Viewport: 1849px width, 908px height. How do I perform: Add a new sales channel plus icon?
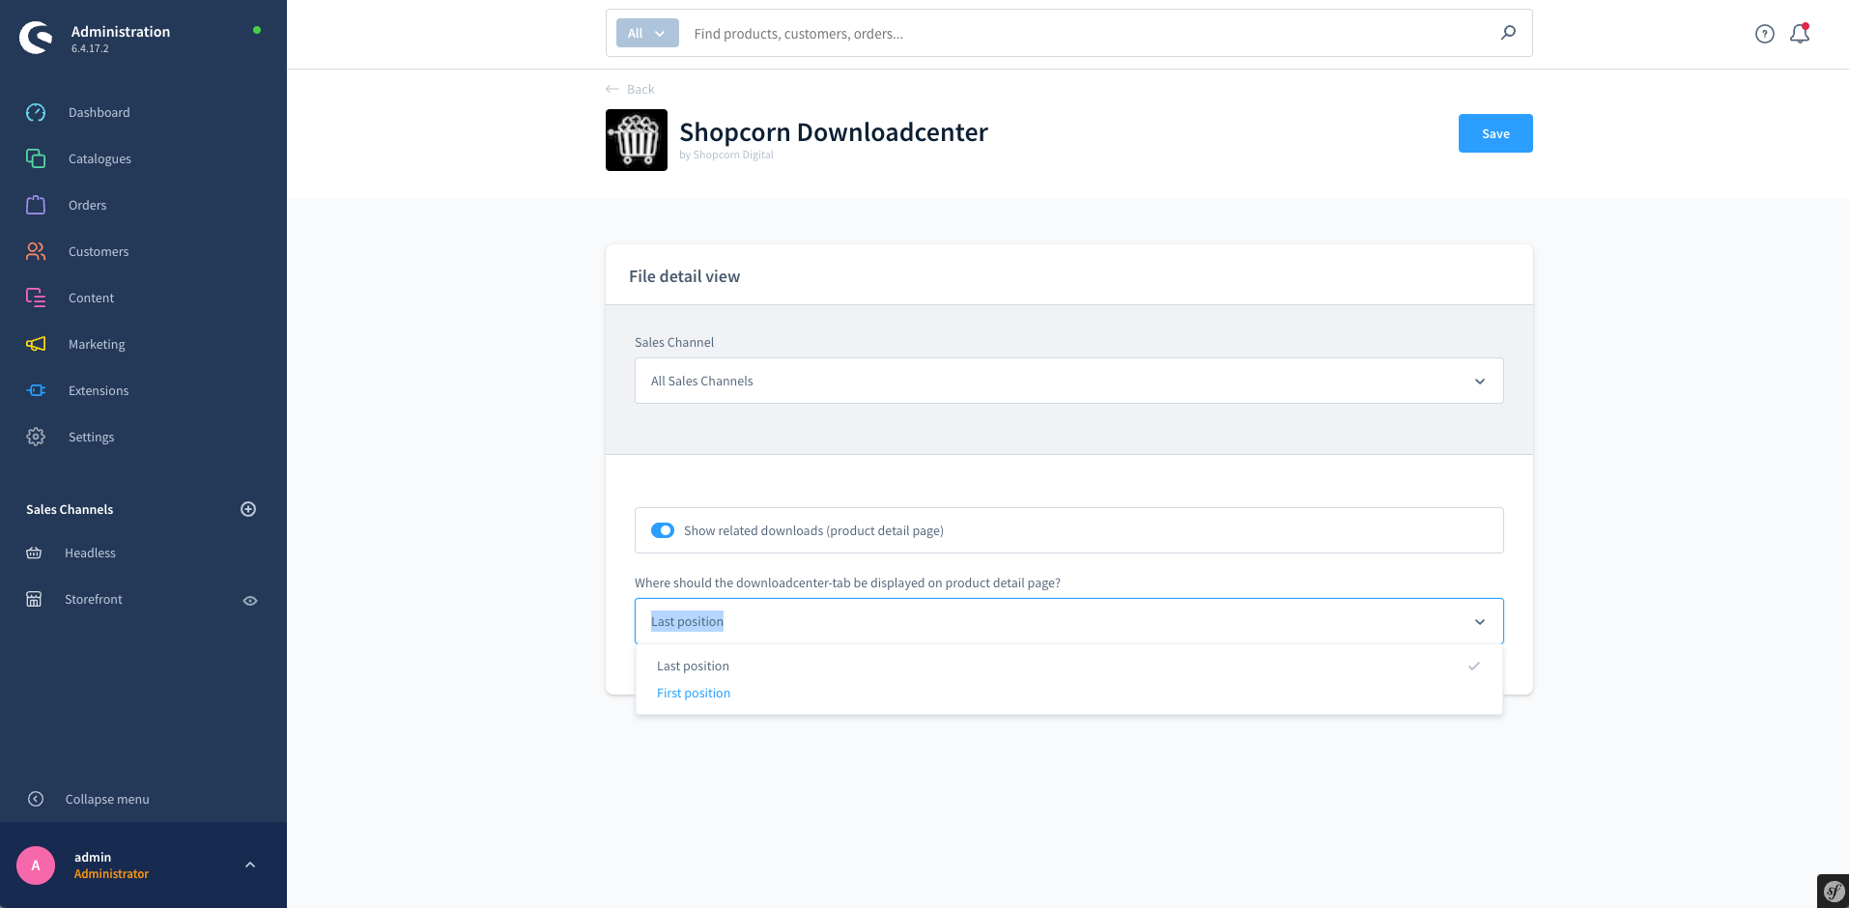click(248, 509)
